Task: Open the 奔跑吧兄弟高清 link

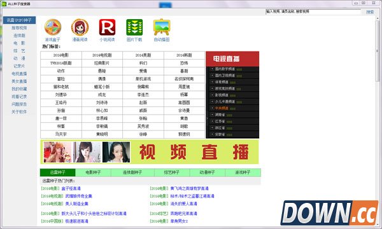Action: (x=183, y=214)
